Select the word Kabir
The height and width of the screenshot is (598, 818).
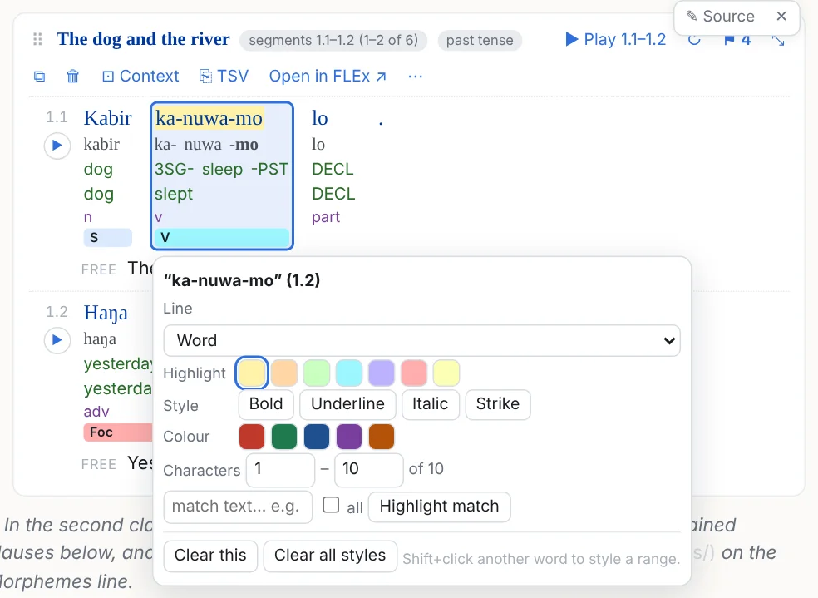[107, 118]
